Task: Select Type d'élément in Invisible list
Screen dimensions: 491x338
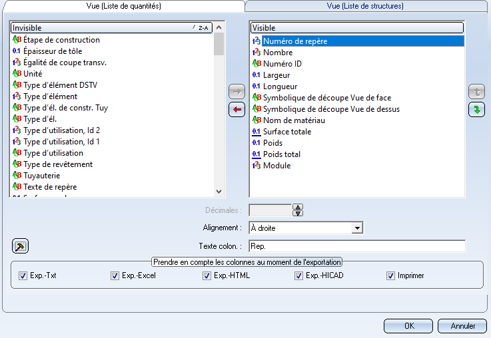Action: [x=51, y=96]
